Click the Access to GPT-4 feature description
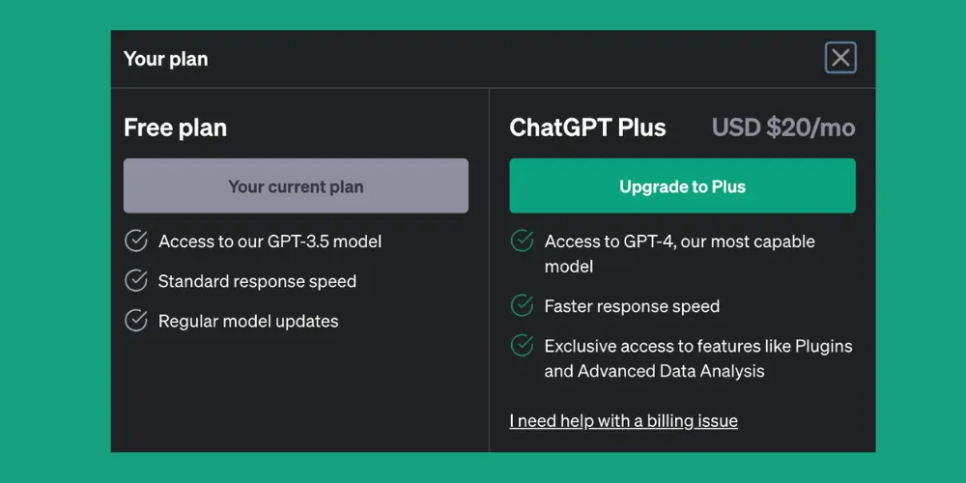This screenshot has width=966, height=483. point(679,254)
